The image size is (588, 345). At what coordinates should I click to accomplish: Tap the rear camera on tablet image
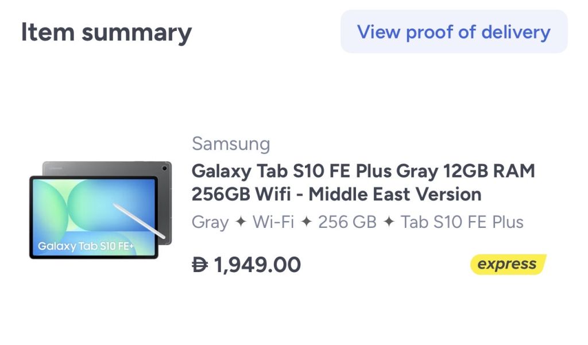[x=165, y=168]
